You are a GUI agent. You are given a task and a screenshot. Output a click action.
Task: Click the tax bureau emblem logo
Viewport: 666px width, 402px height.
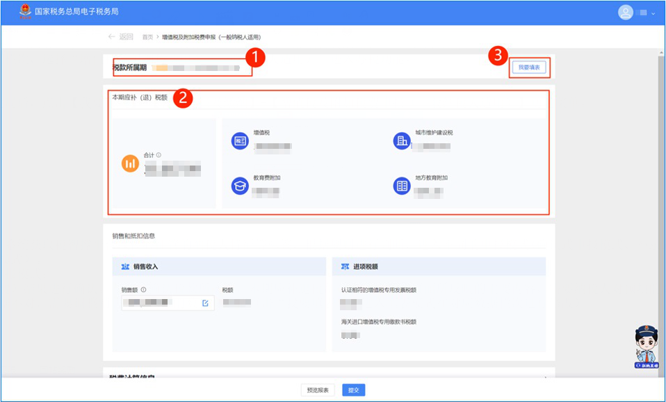pyautogui.click(x=25, y=13)
